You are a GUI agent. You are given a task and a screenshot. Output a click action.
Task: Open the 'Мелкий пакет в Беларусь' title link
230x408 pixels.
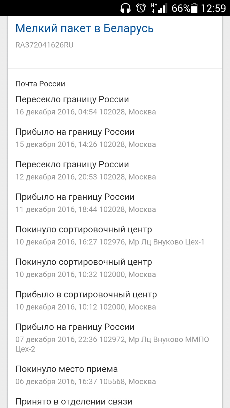[85, 28]
